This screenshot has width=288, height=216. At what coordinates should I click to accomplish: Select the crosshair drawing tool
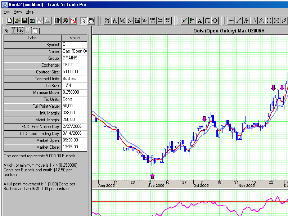(x=231, y=21)
